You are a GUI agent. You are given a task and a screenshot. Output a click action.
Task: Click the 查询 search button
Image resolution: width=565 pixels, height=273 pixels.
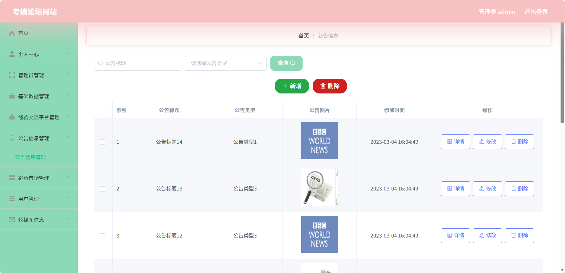tap(286, 63)
